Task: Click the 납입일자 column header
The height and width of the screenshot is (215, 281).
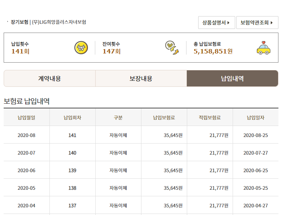Action: [256, 118]
